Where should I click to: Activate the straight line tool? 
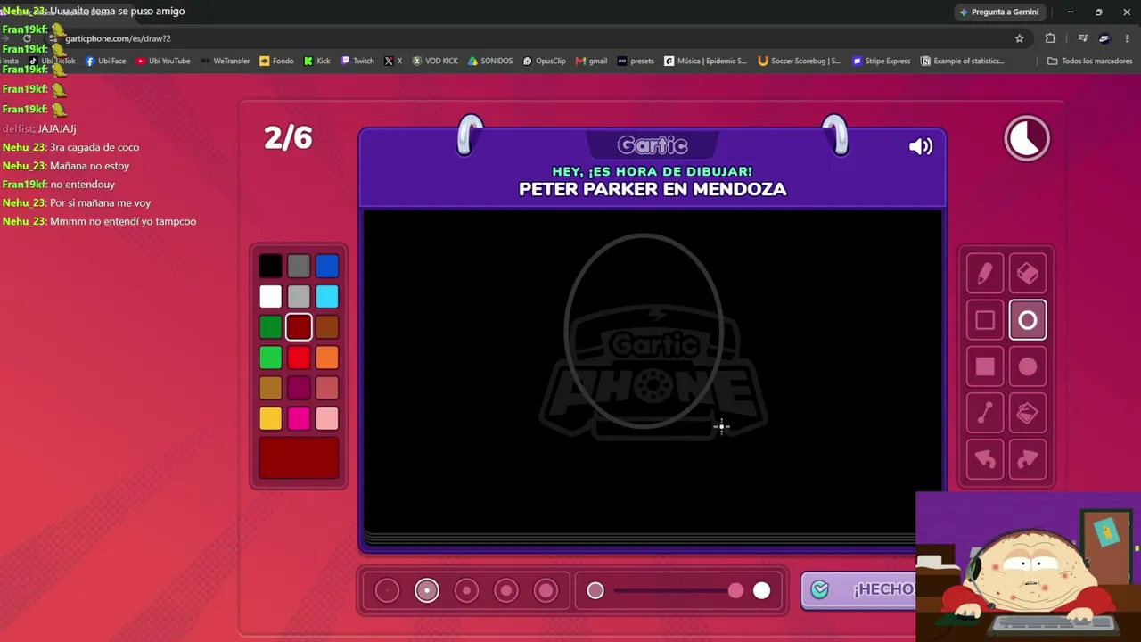[985, 413]
